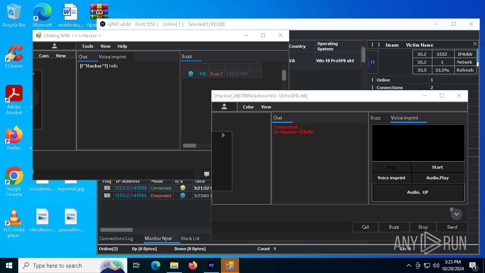Viewport: 485px width, 273px height.
Task: Open CCleaner desktop shortcut
Action: 14,56
